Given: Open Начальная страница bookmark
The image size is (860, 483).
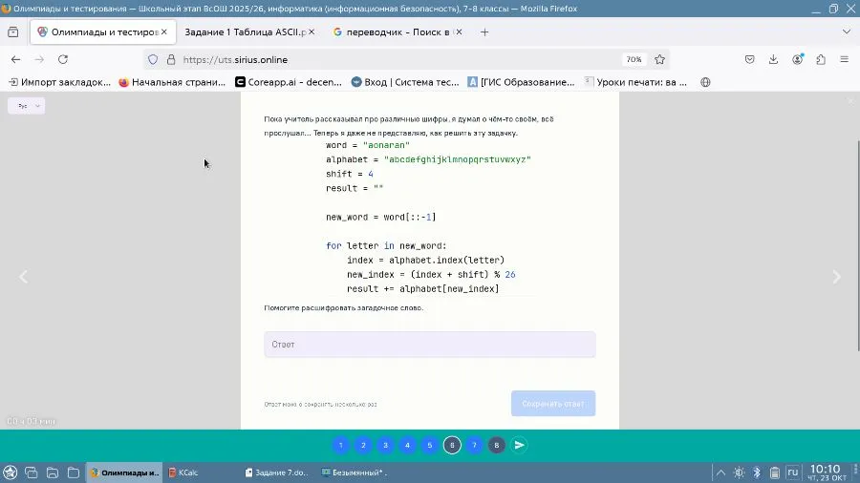Looking at the screenshot, I should (x=172, y=82).
